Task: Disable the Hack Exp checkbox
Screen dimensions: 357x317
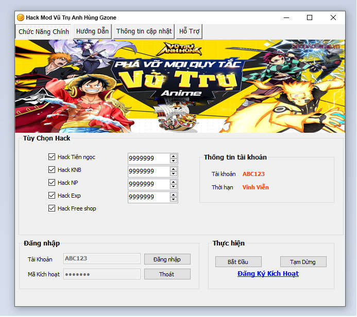Action: 52,196
